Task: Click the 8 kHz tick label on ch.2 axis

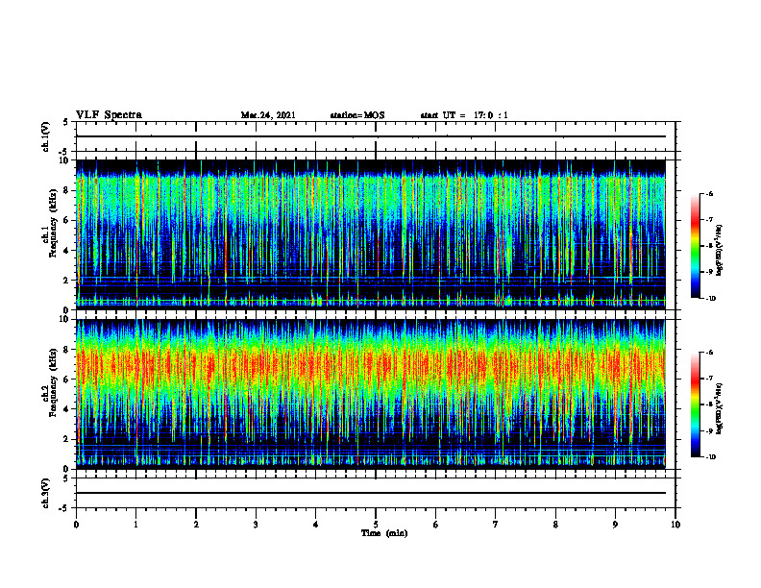Action: point(66,350)
